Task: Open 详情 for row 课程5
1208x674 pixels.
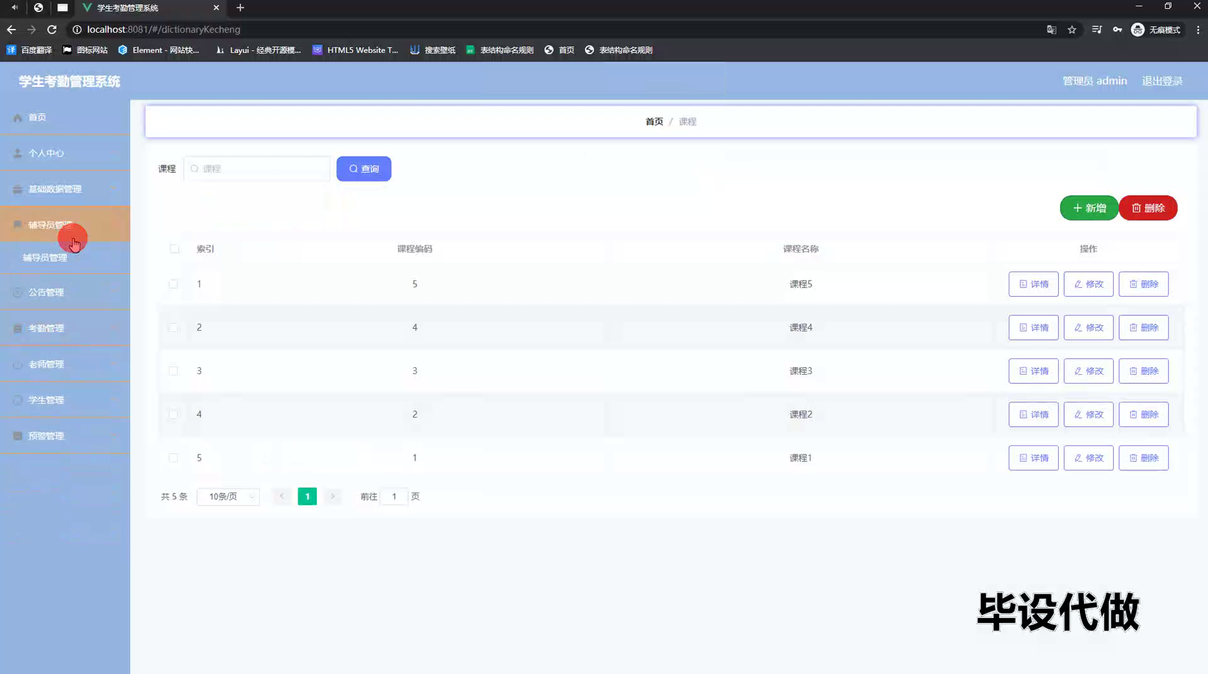Action: pos(1033,284)
